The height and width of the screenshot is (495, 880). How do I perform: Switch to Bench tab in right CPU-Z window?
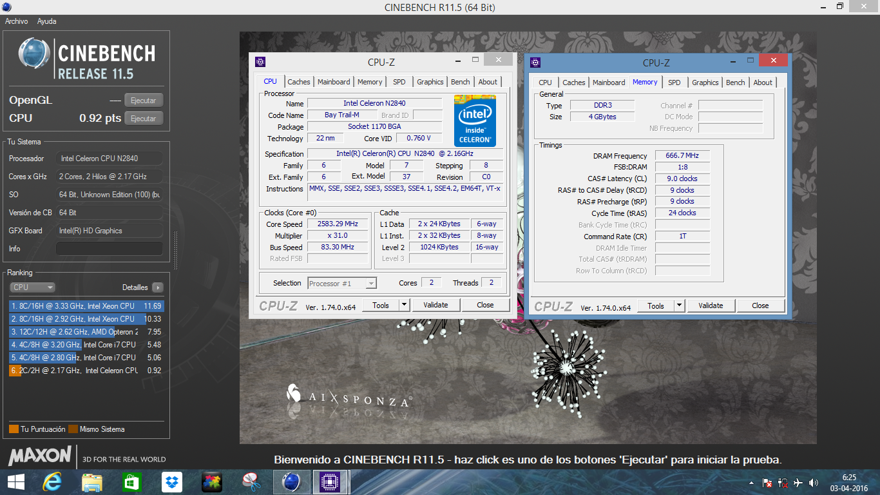pos(735,82)
